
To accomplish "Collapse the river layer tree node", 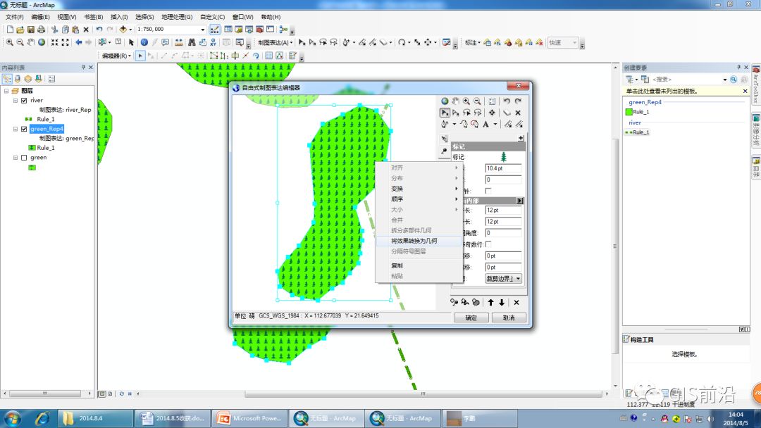I will tap(16, 101).
